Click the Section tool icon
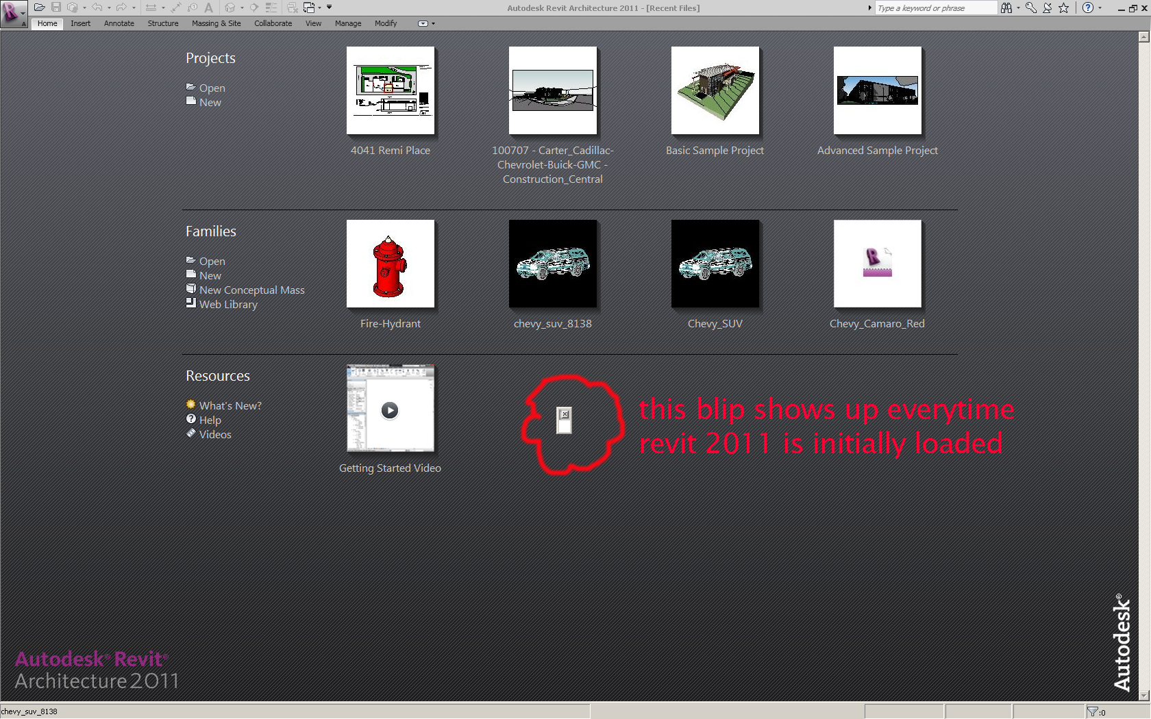The height and width of the screenshot is (719, 1151). click(254, 8)
